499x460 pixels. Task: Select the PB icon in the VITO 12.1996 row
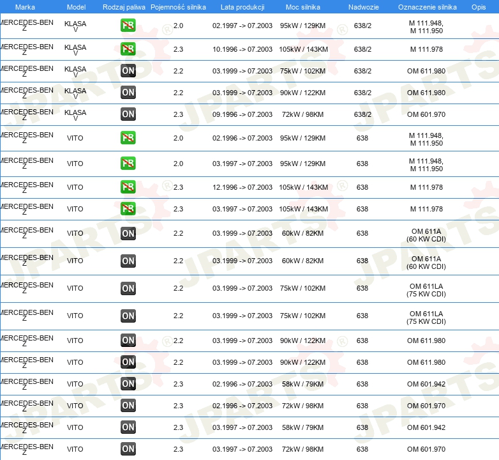tap(128, 187)
